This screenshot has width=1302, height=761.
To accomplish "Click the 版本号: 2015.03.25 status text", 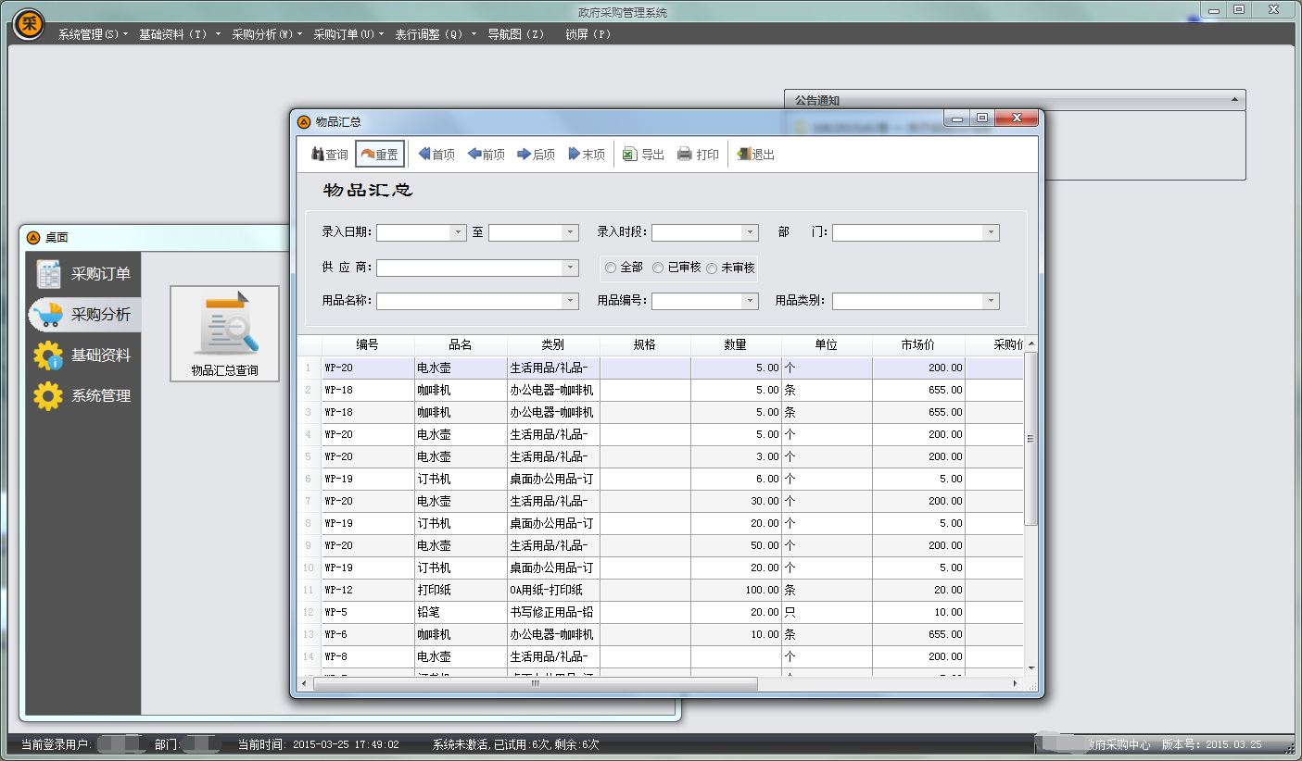I will pyautogui.click(x=1212, y=744).
